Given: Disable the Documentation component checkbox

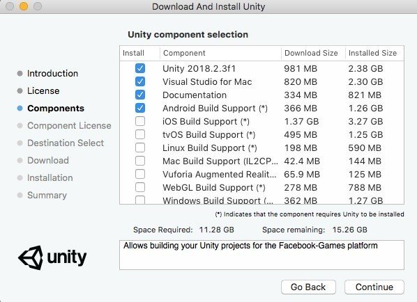Looking at the screenshot, I should pyautogui.click(x=140, y=95).
